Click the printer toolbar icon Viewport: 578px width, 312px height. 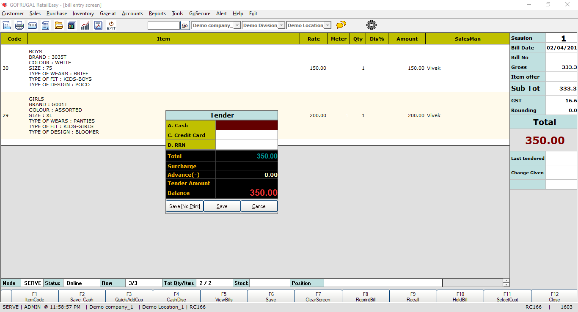pyautogui.click(x=19, y=25)
